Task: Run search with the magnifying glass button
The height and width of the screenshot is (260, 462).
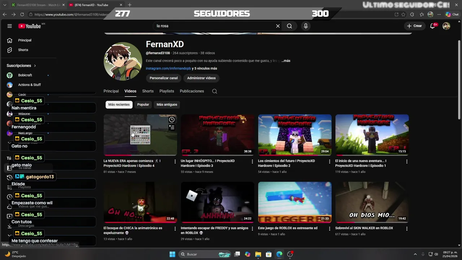Action: click(x=289, y=26)
